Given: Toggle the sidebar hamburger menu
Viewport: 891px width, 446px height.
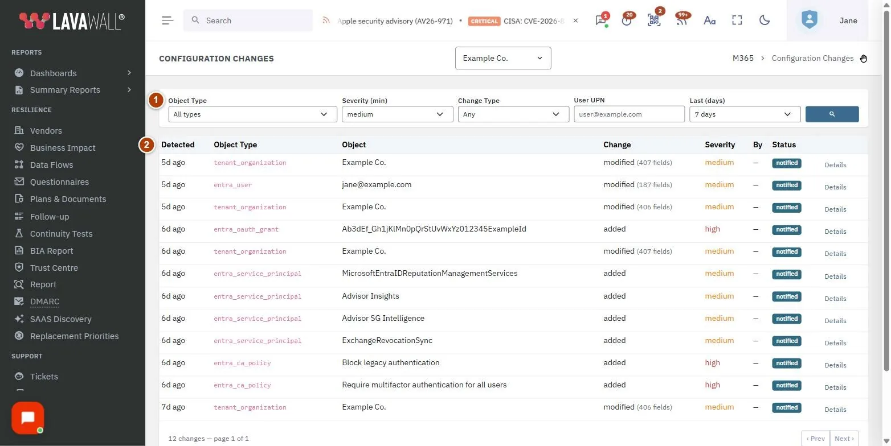Looking at the screenshot, I should point(167,20).
